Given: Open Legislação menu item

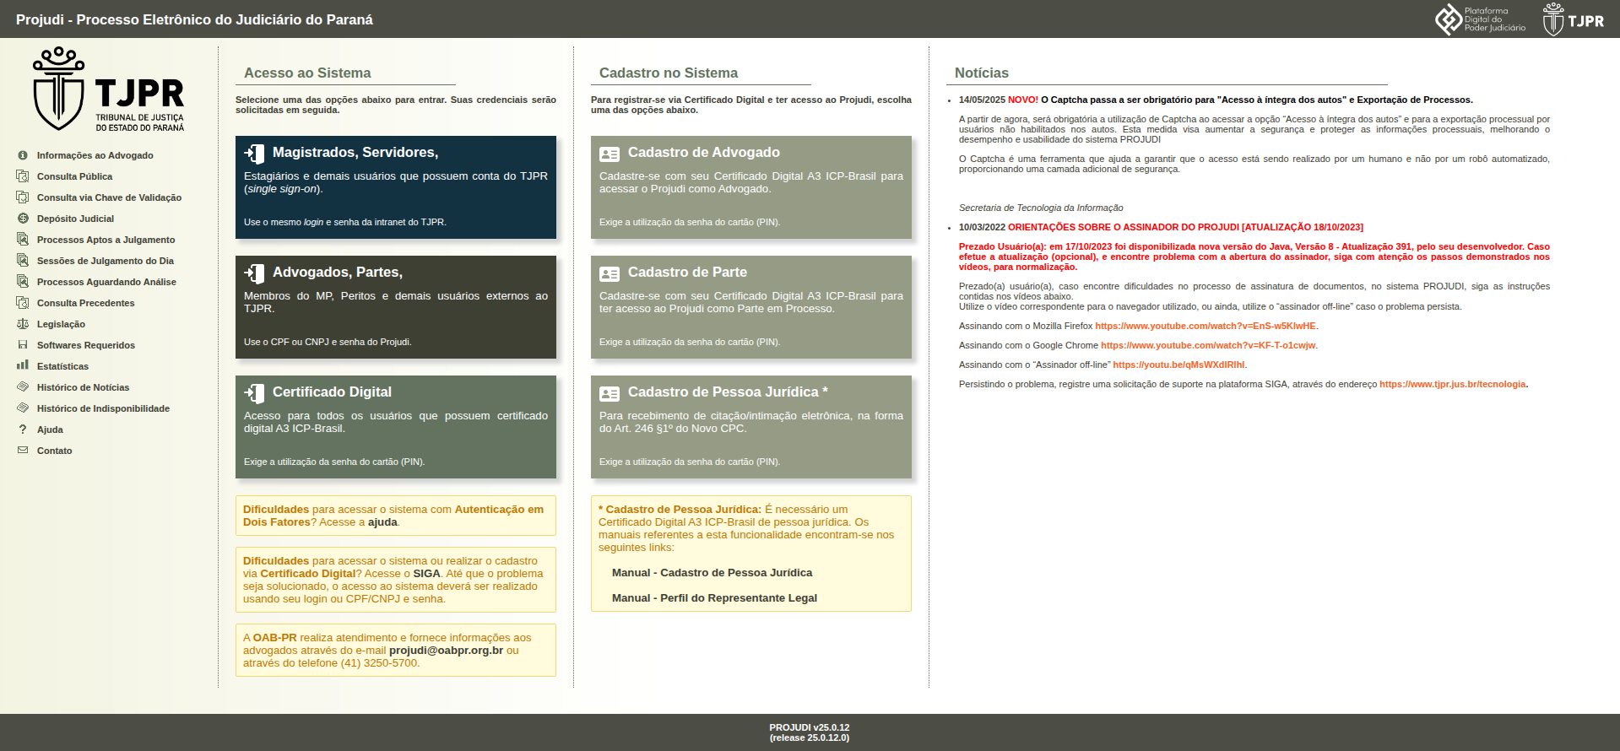Looking at the screenshot, I should 61,324.
